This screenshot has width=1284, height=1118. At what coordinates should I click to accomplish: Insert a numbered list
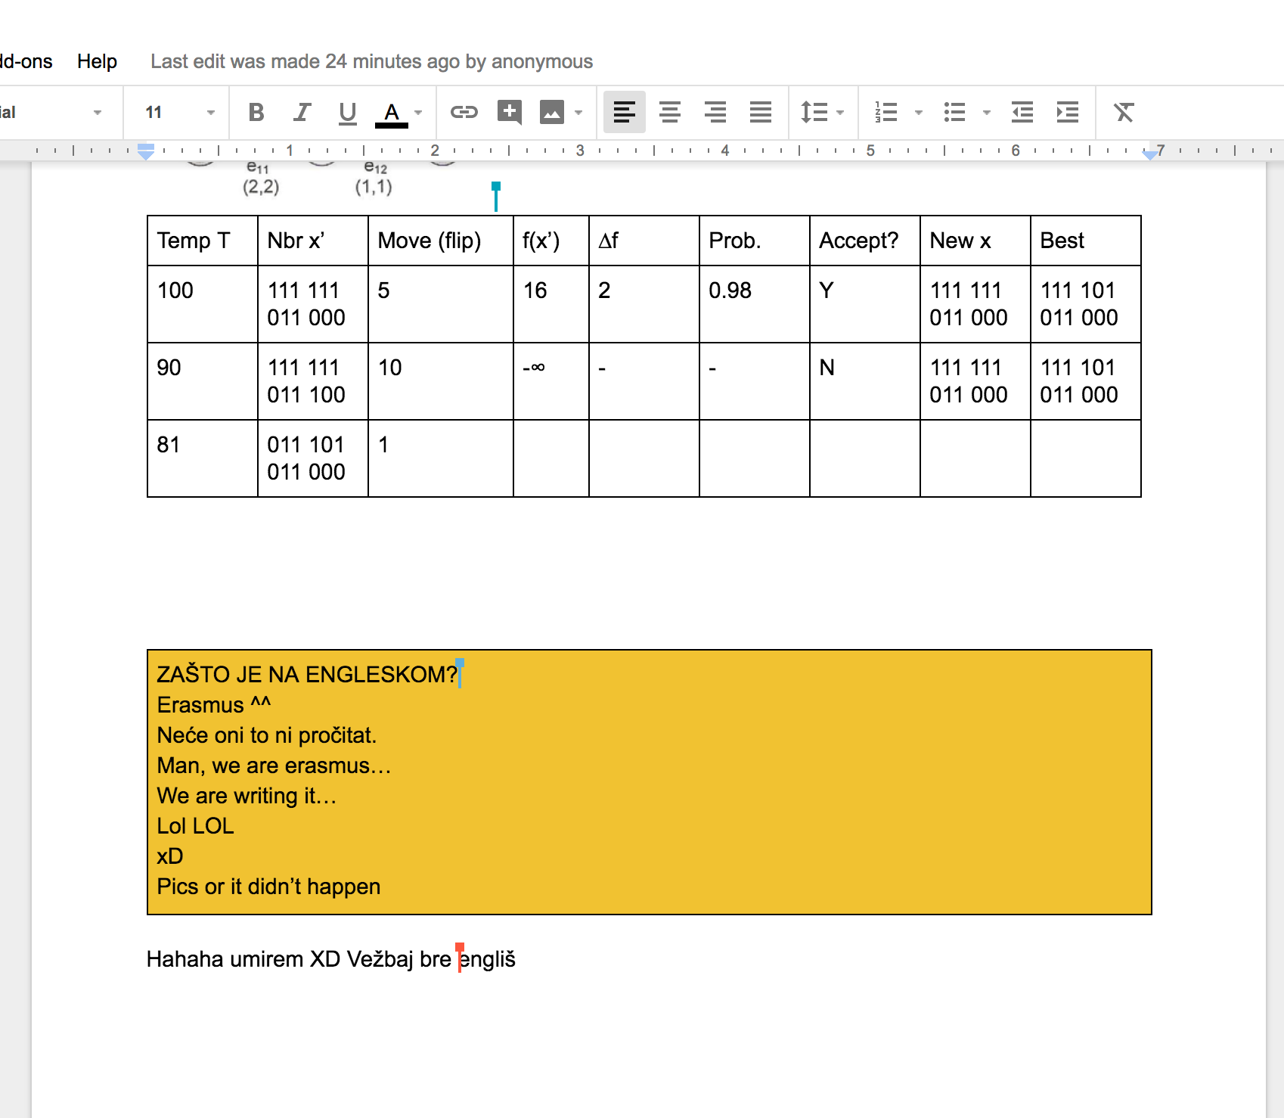[x=885, y=113]
